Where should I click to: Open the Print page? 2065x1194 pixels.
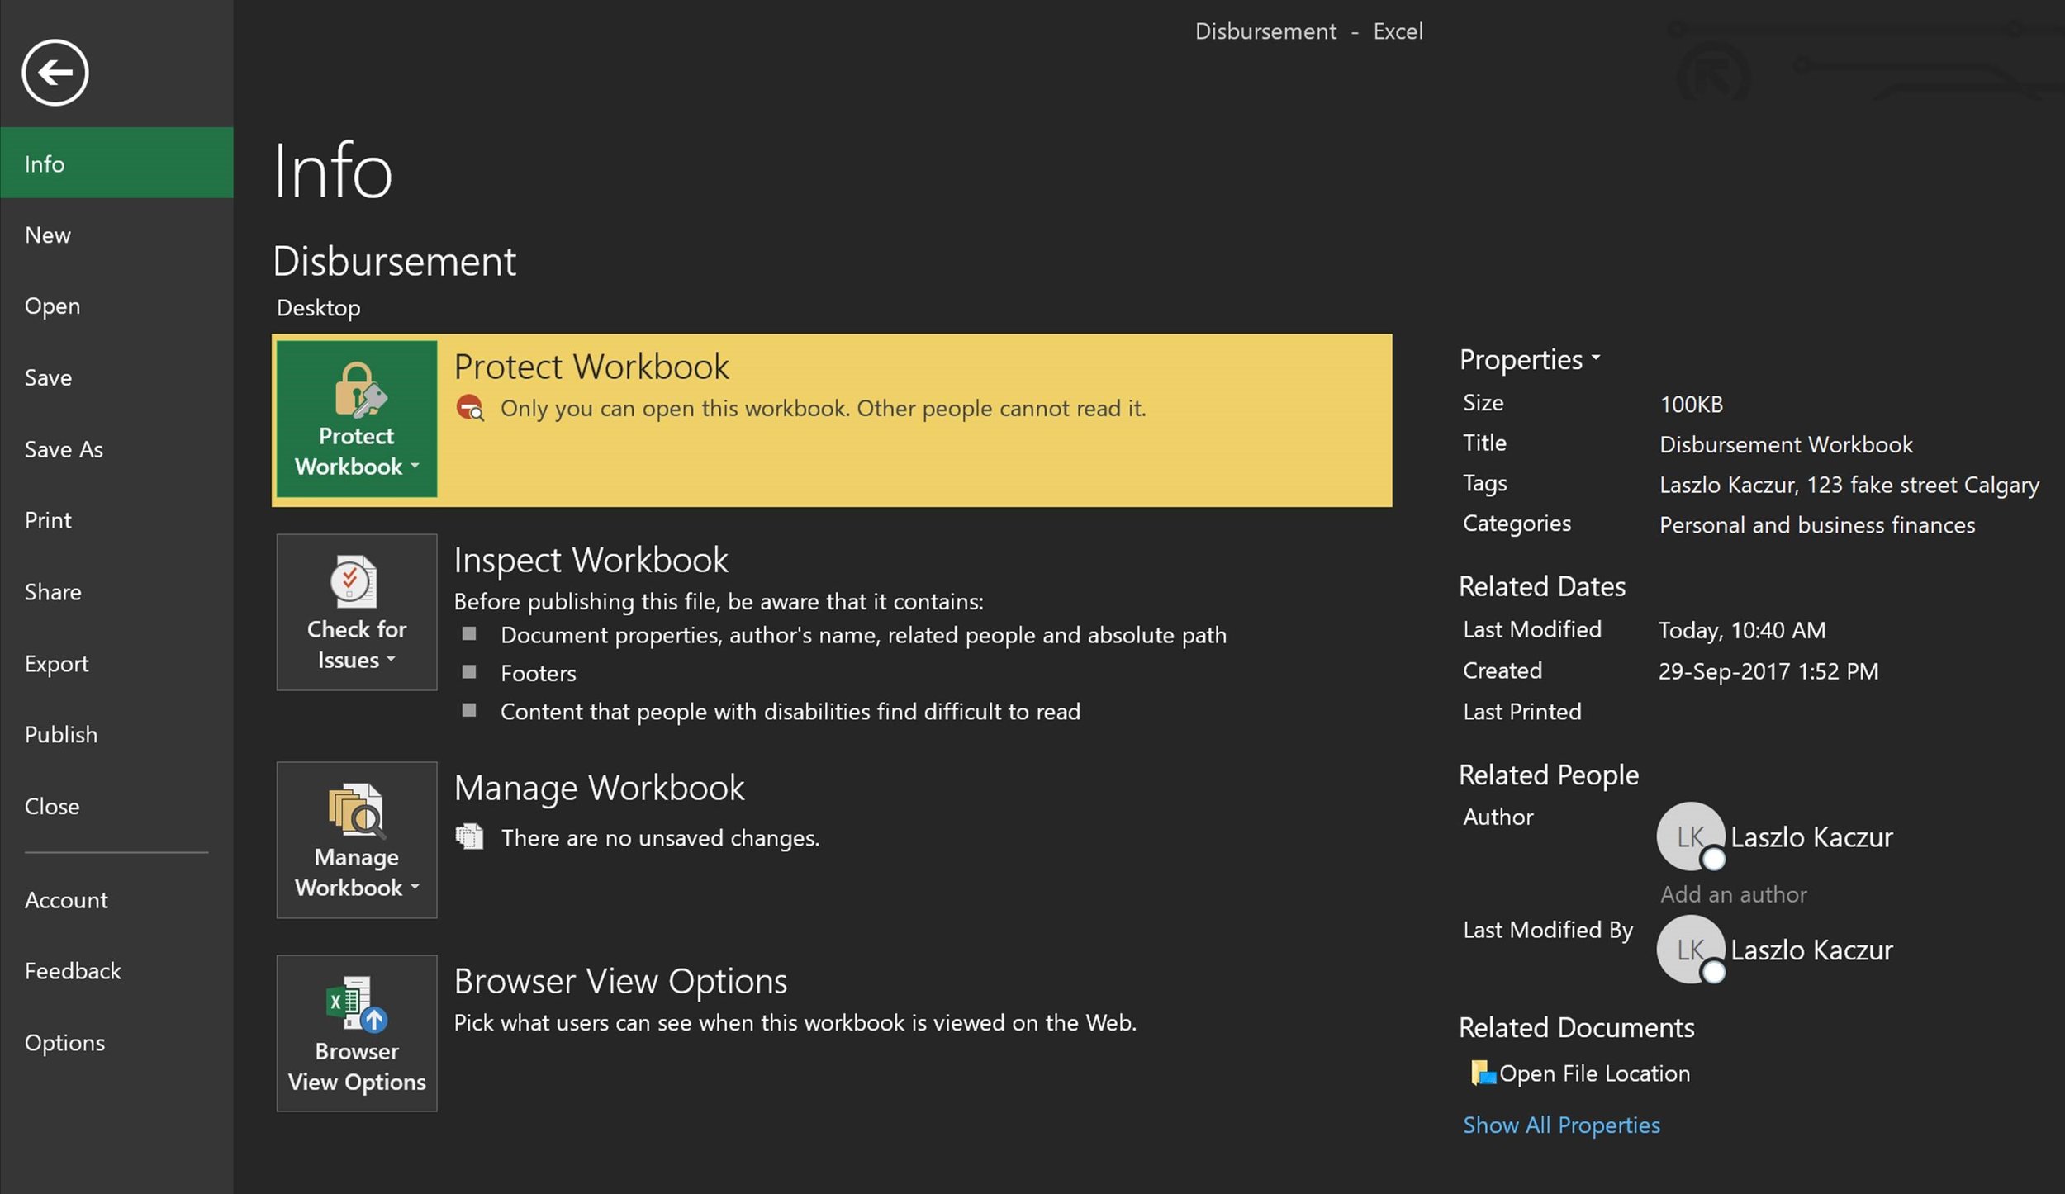click(116, 520)
